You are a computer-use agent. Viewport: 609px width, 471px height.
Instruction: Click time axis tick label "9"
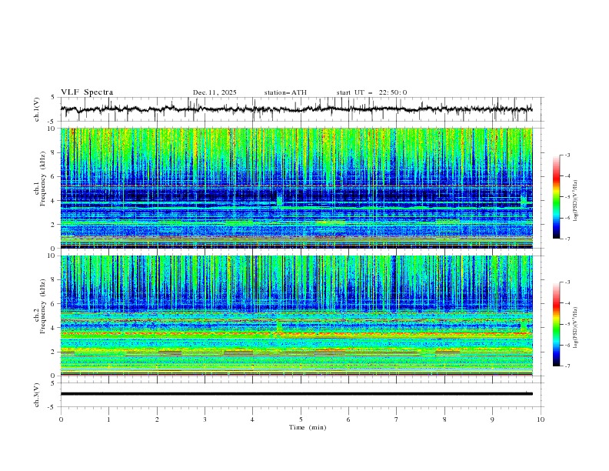pos(492,419)
